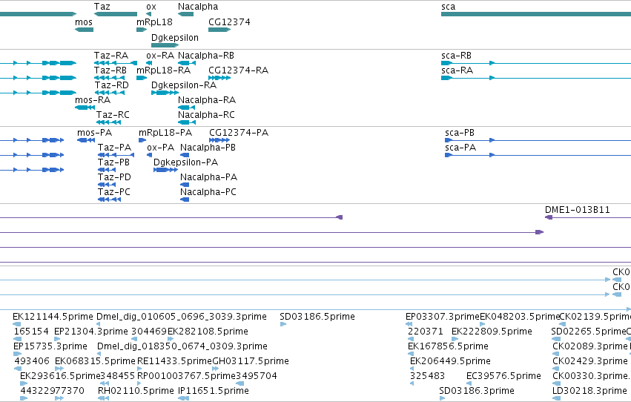Select the Dgkepsilon gene bar

tap(165, 45)
